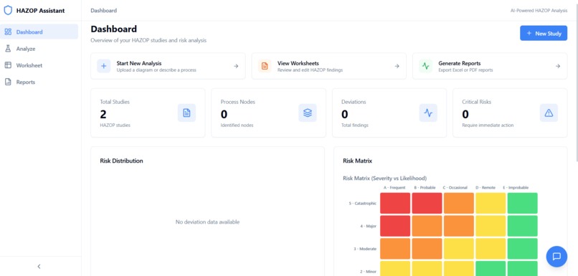The height and width of the screenshot is (276, 578).
Task: Click the 3 - Moderate row label
Action: coord(365,249)
